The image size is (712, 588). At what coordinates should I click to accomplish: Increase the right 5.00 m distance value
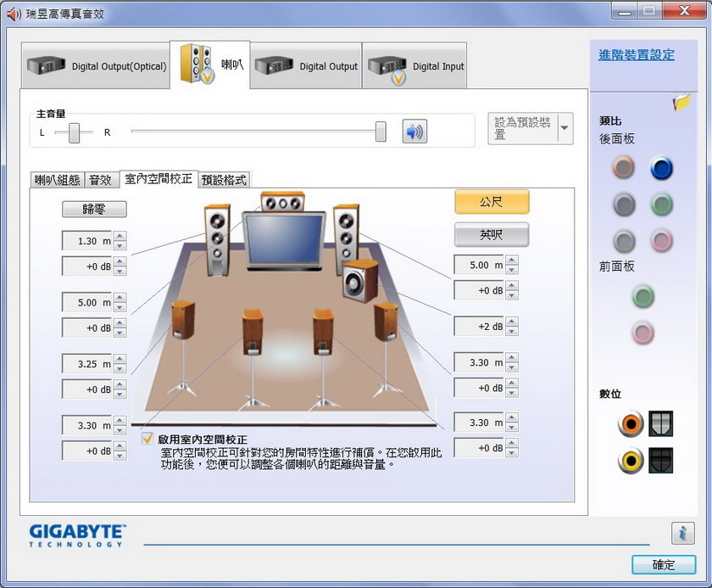pyautogui.click(x=512, y=260)
